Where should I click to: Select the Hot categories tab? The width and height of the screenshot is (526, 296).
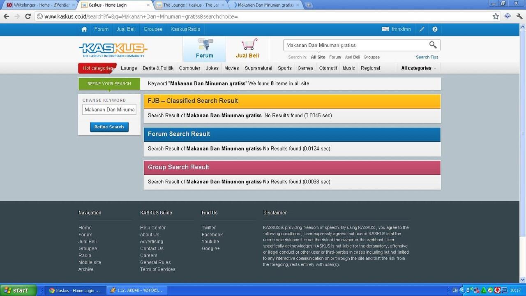pos(98,68)
